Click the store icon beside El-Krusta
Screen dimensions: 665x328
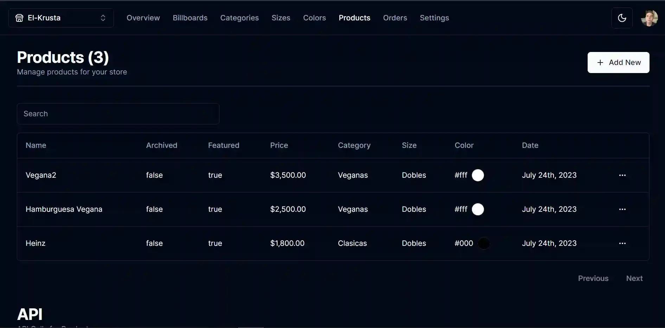coord(19,18)
